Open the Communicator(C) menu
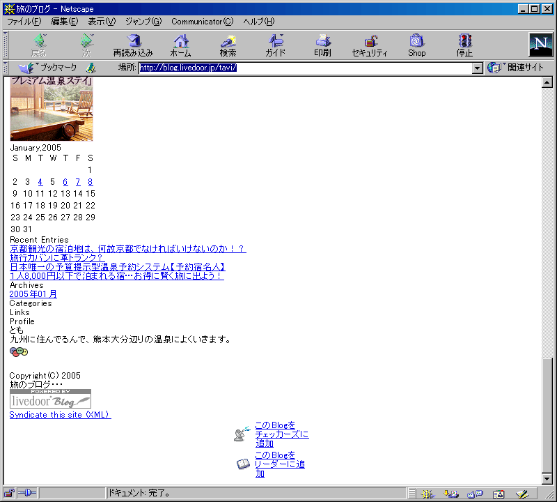 (203, 22)
